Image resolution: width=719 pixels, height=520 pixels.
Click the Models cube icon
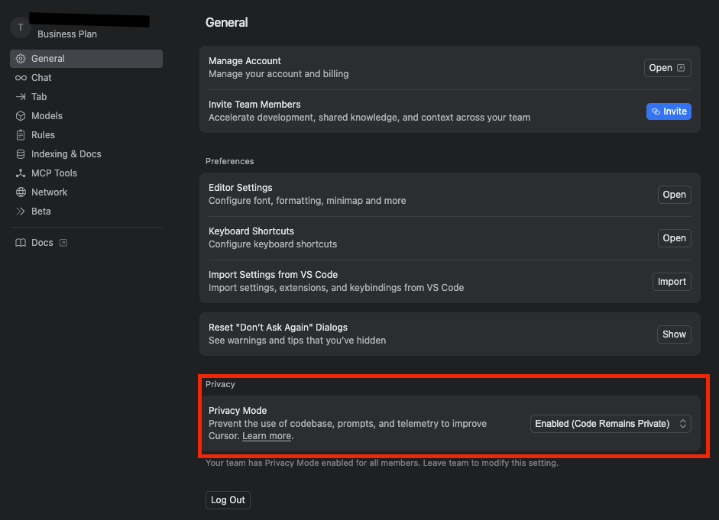21,116
